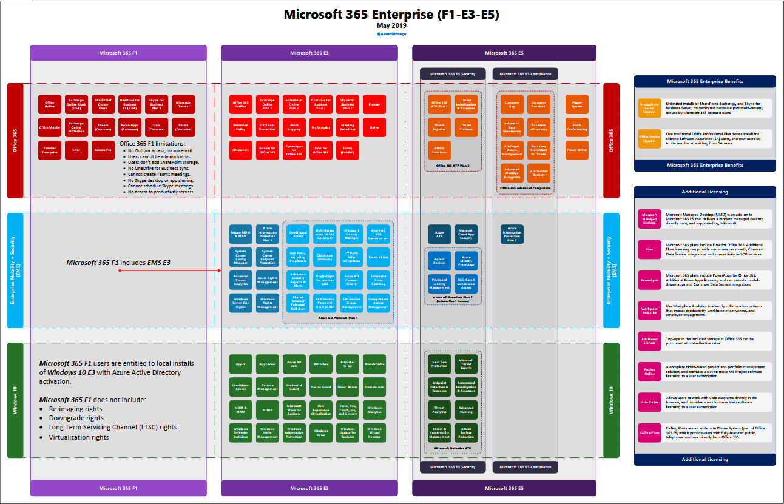Select the Windows Virtual Desktop tile

pos(374,433)
